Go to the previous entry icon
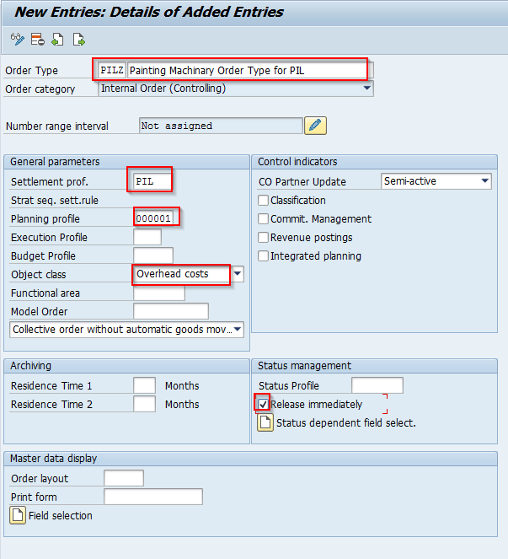This screenshot has height=559, width=508. click(x=58, y=40)
